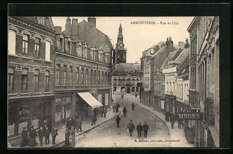Click the arched doorway of the town hall
The height and width of the screenshot is (154, 233).
click(128, 90)
